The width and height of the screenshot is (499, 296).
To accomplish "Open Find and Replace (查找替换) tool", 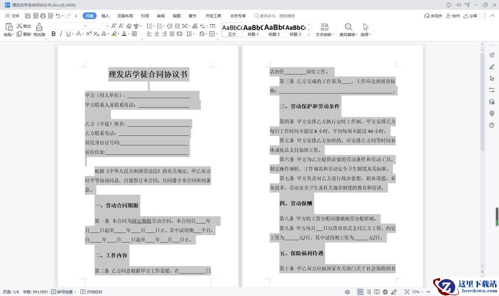I will 348,29.
